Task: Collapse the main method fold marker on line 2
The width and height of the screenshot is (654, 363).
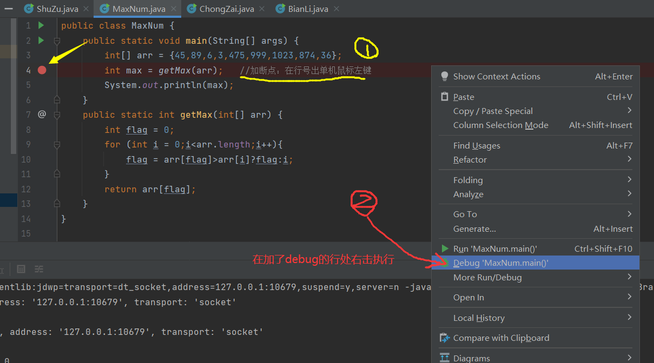Action: [x=57, y=41]
